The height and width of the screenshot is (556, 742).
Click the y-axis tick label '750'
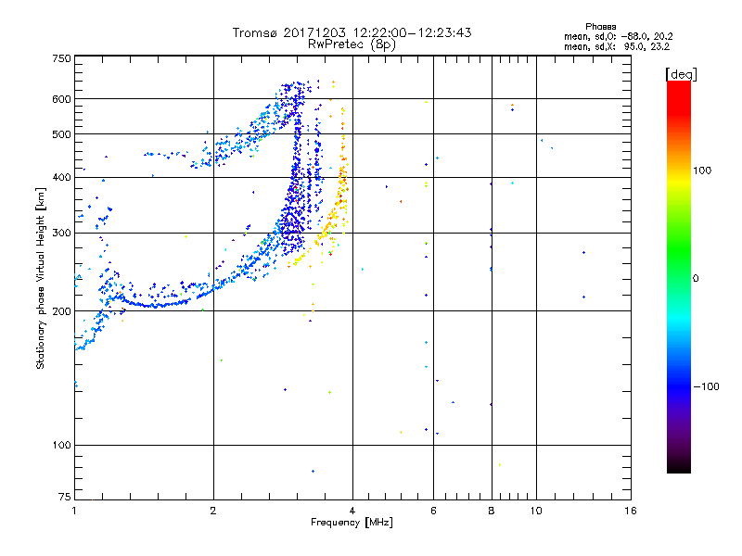click(61, 58)
